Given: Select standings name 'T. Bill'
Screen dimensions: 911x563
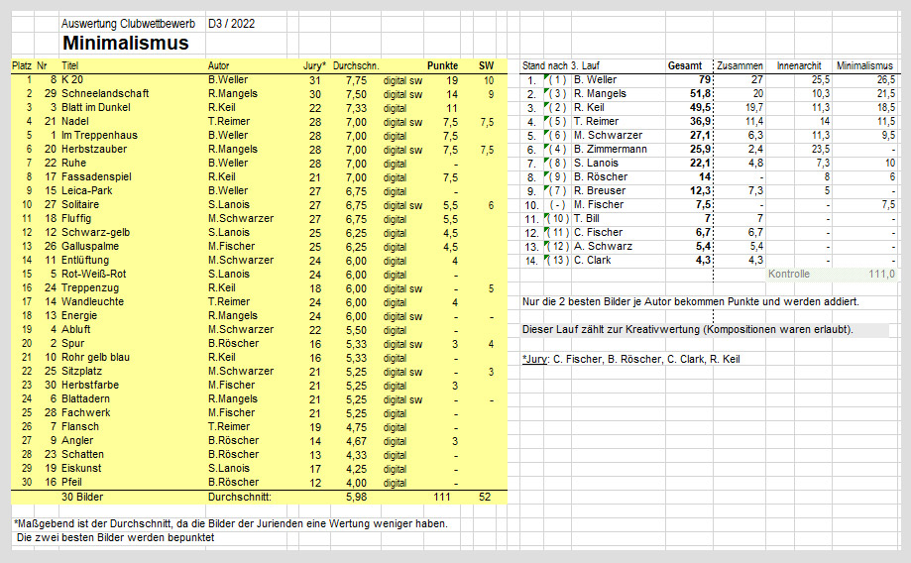Looking at the screenshot, I should (x=586, y=218).
